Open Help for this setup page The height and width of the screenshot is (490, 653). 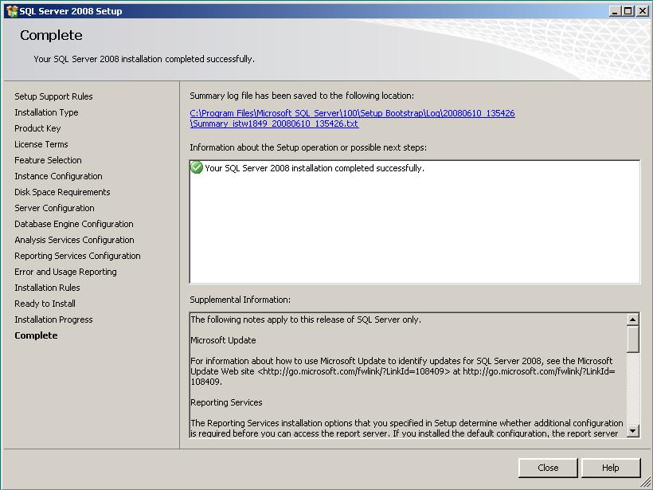[610, 468]
